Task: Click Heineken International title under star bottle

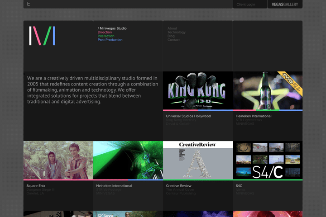Action: (x=254, y=116)
